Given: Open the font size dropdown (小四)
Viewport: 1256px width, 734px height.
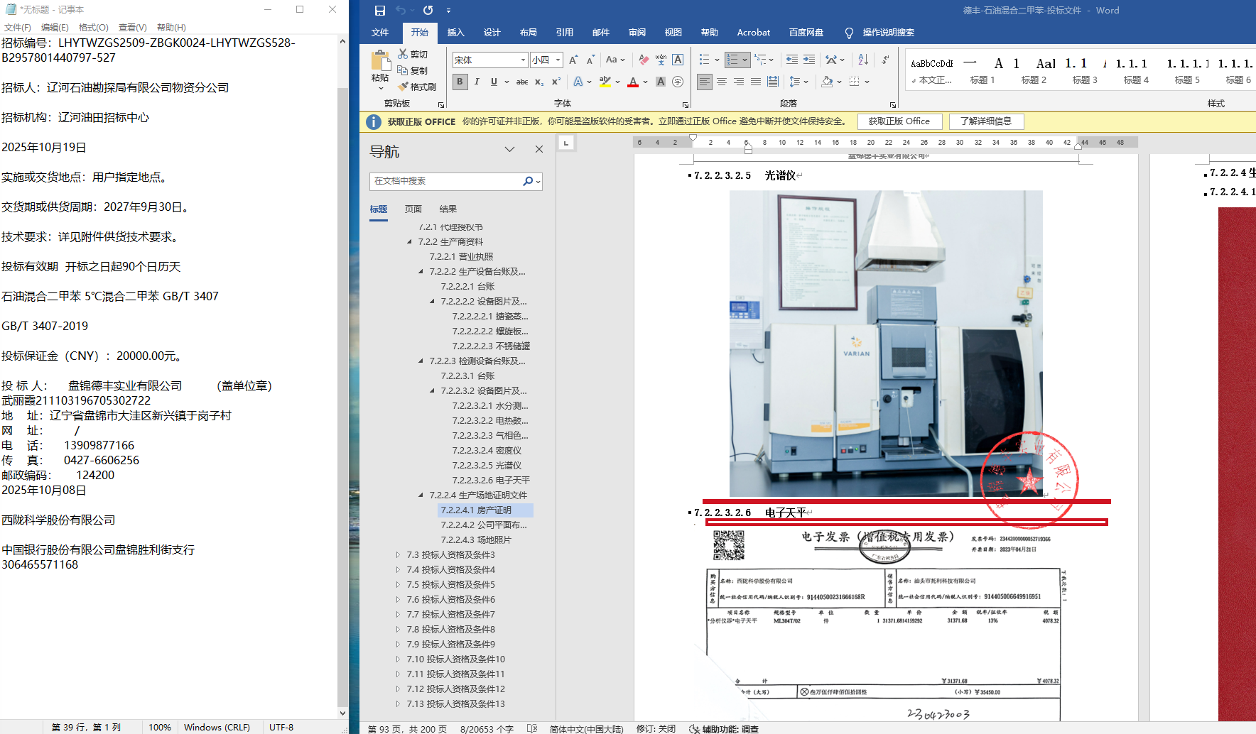Looking at the screenshot, I should (x=558, y=60).
